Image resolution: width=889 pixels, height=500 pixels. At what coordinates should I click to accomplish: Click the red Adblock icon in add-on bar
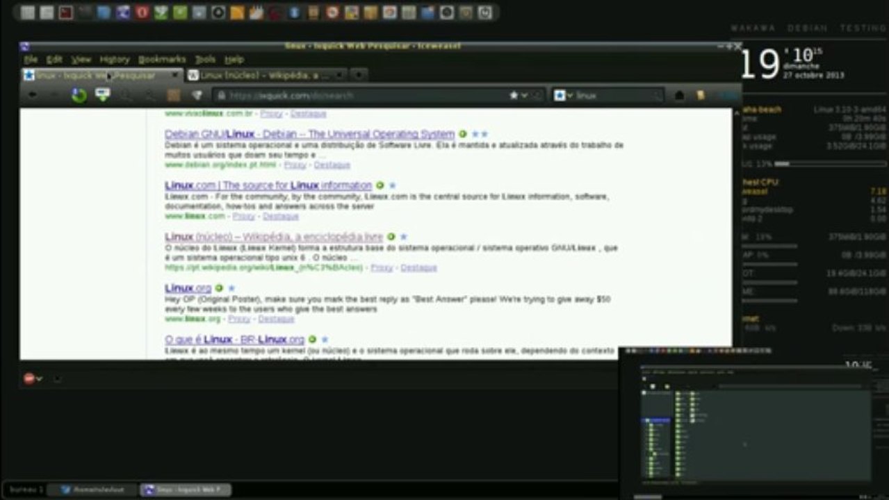28,378
